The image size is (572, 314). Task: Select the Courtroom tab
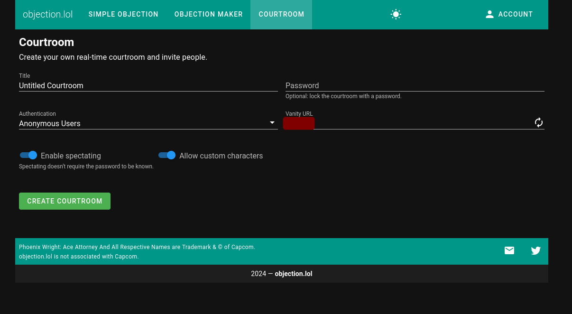tap(281, 14)
